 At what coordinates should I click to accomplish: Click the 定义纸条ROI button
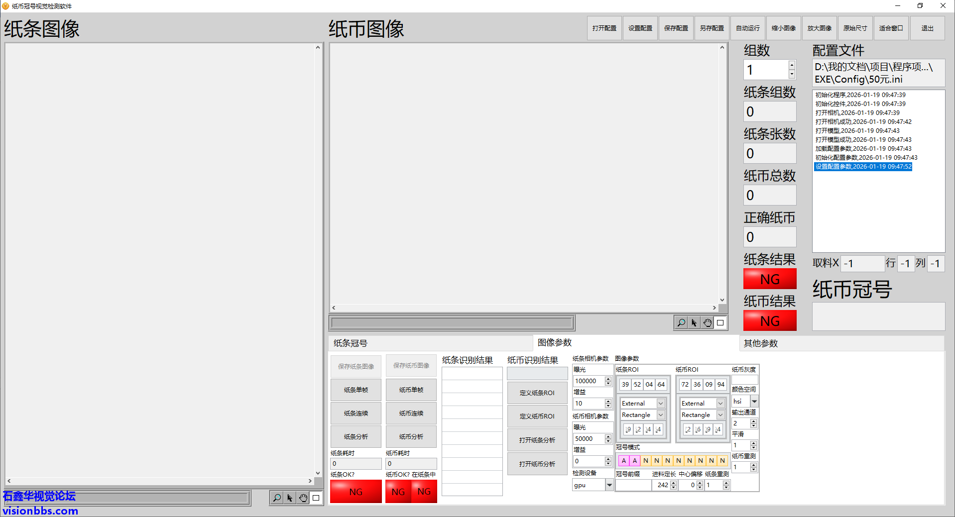click(x=537, y=393)
